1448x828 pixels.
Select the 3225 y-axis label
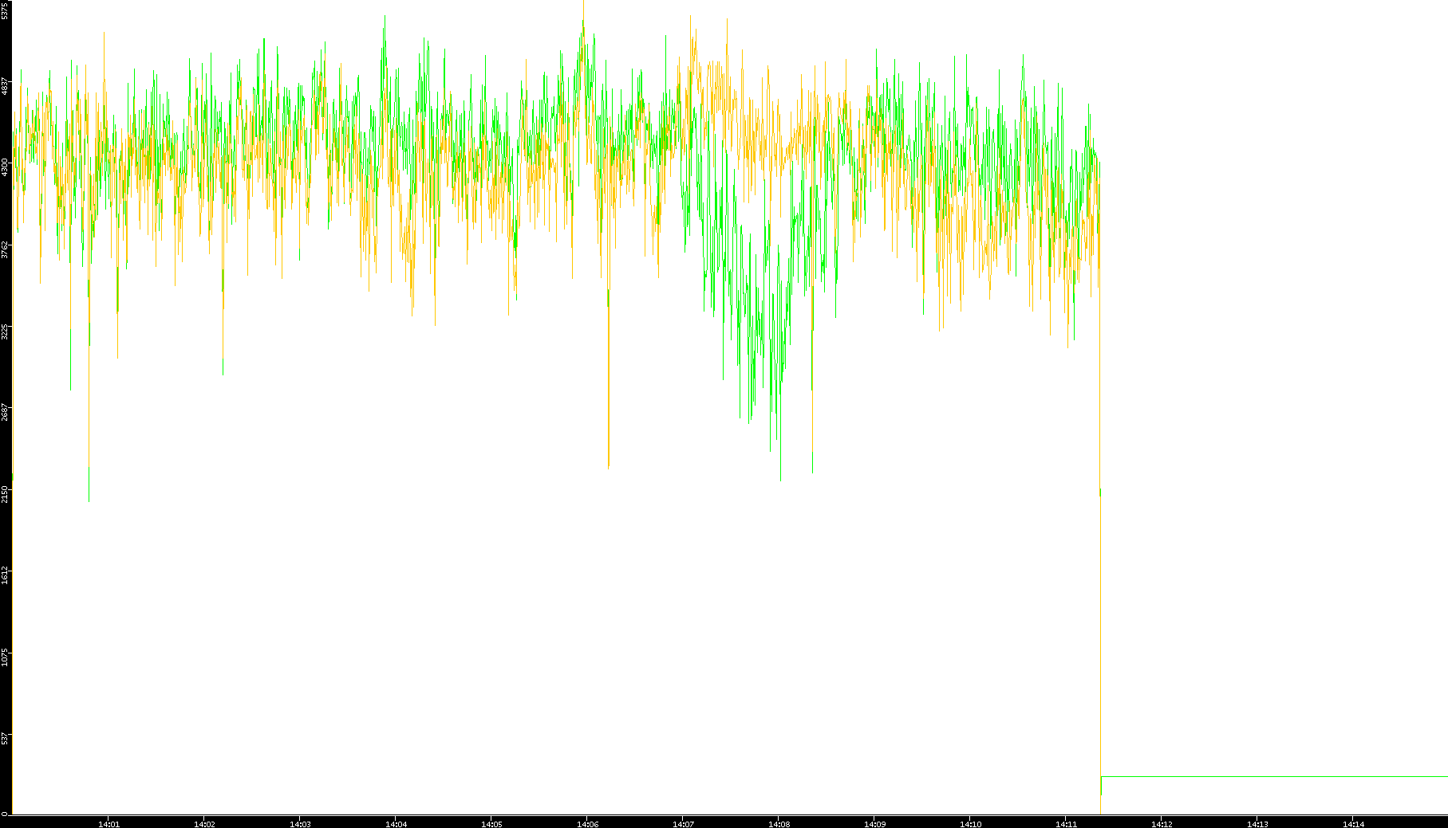point(5,332)
